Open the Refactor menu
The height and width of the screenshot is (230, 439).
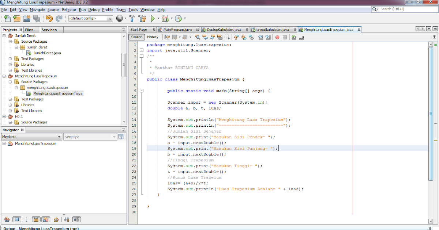(69, 9)
